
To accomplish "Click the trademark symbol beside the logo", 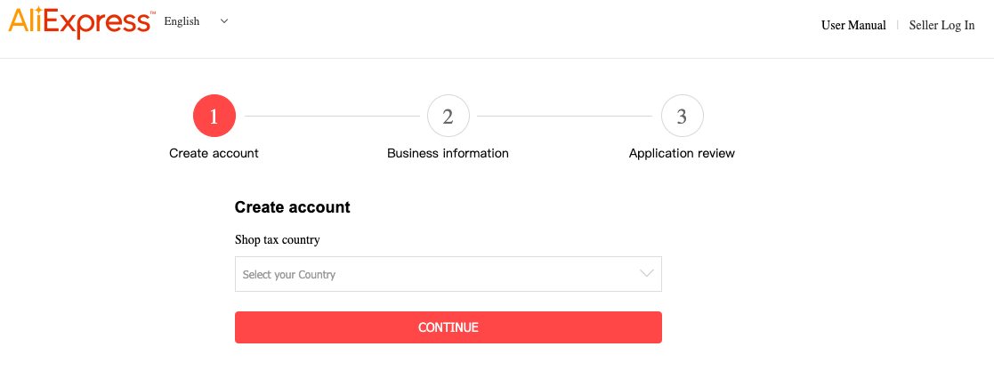I will [153, 13].
